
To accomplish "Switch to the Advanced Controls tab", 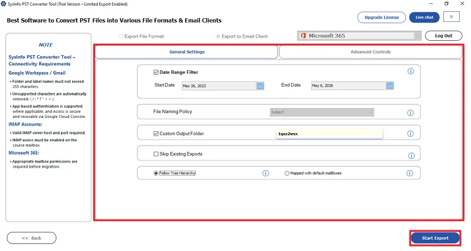I will tap(371, 52).
